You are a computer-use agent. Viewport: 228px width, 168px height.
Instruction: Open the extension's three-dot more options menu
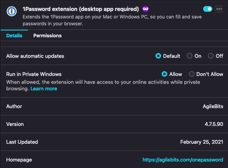click(219, 9)
